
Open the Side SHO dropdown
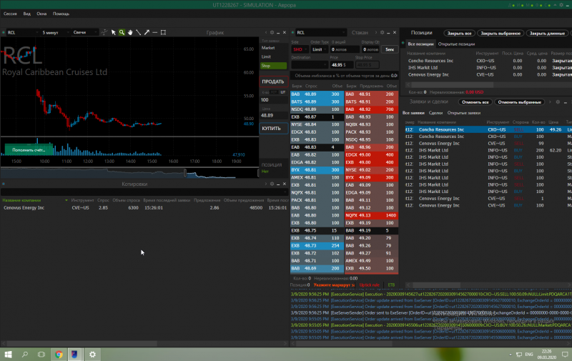point(300,49)
